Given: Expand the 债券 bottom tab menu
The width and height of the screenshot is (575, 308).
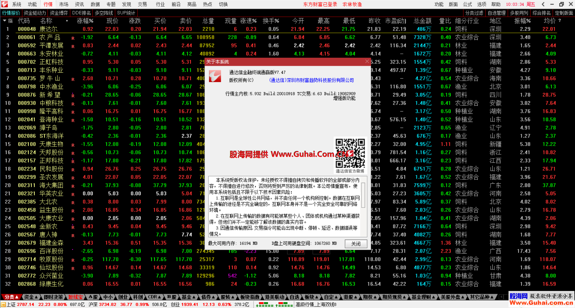Looking at the screenshot, I should [208, 297].
